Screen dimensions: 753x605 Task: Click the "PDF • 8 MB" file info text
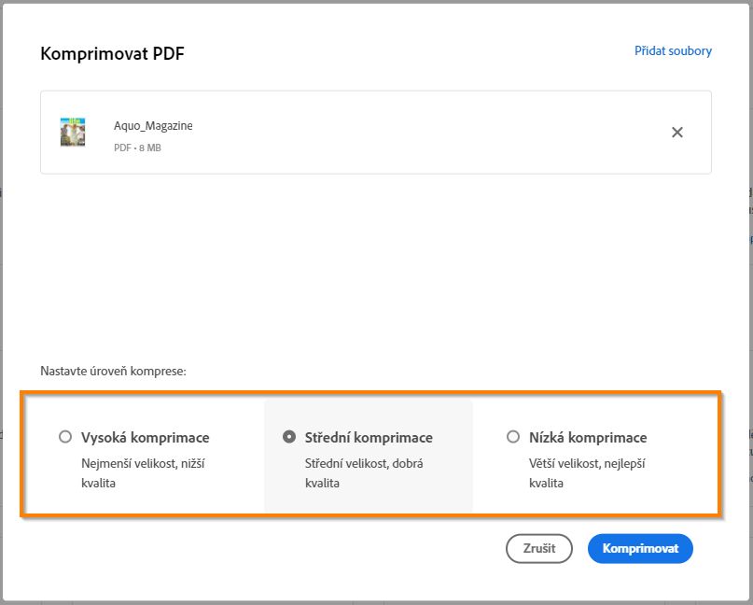(x=137, y=148)
